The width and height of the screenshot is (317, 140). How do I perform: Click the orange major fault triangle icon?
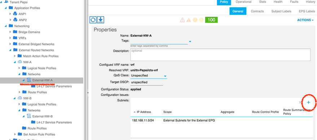(x=189, y=20)
